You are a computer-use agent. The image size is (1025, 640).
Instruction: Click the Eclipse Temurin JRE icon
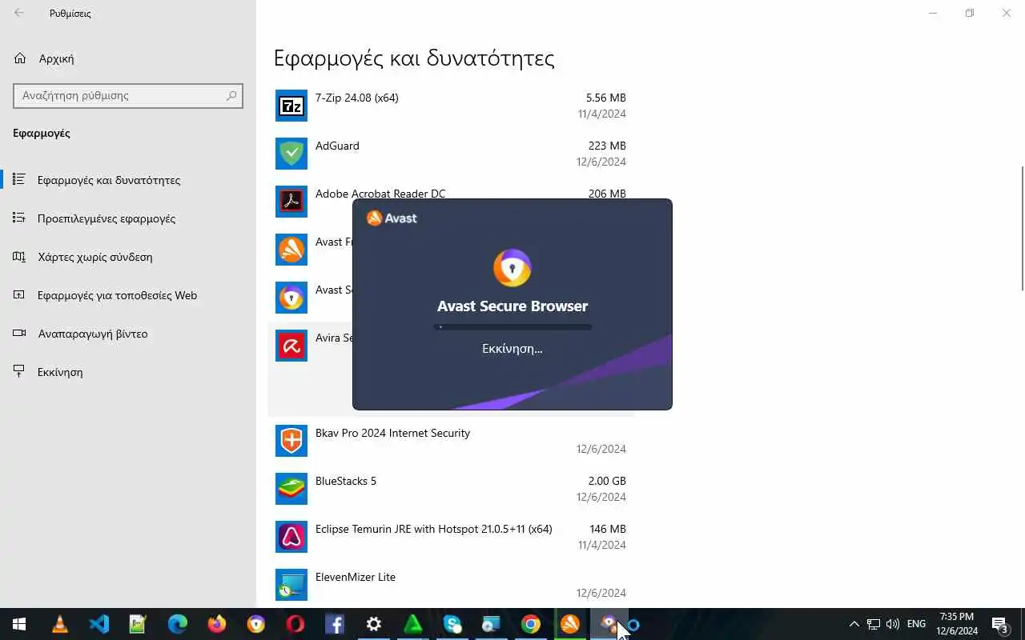(291, 537)
